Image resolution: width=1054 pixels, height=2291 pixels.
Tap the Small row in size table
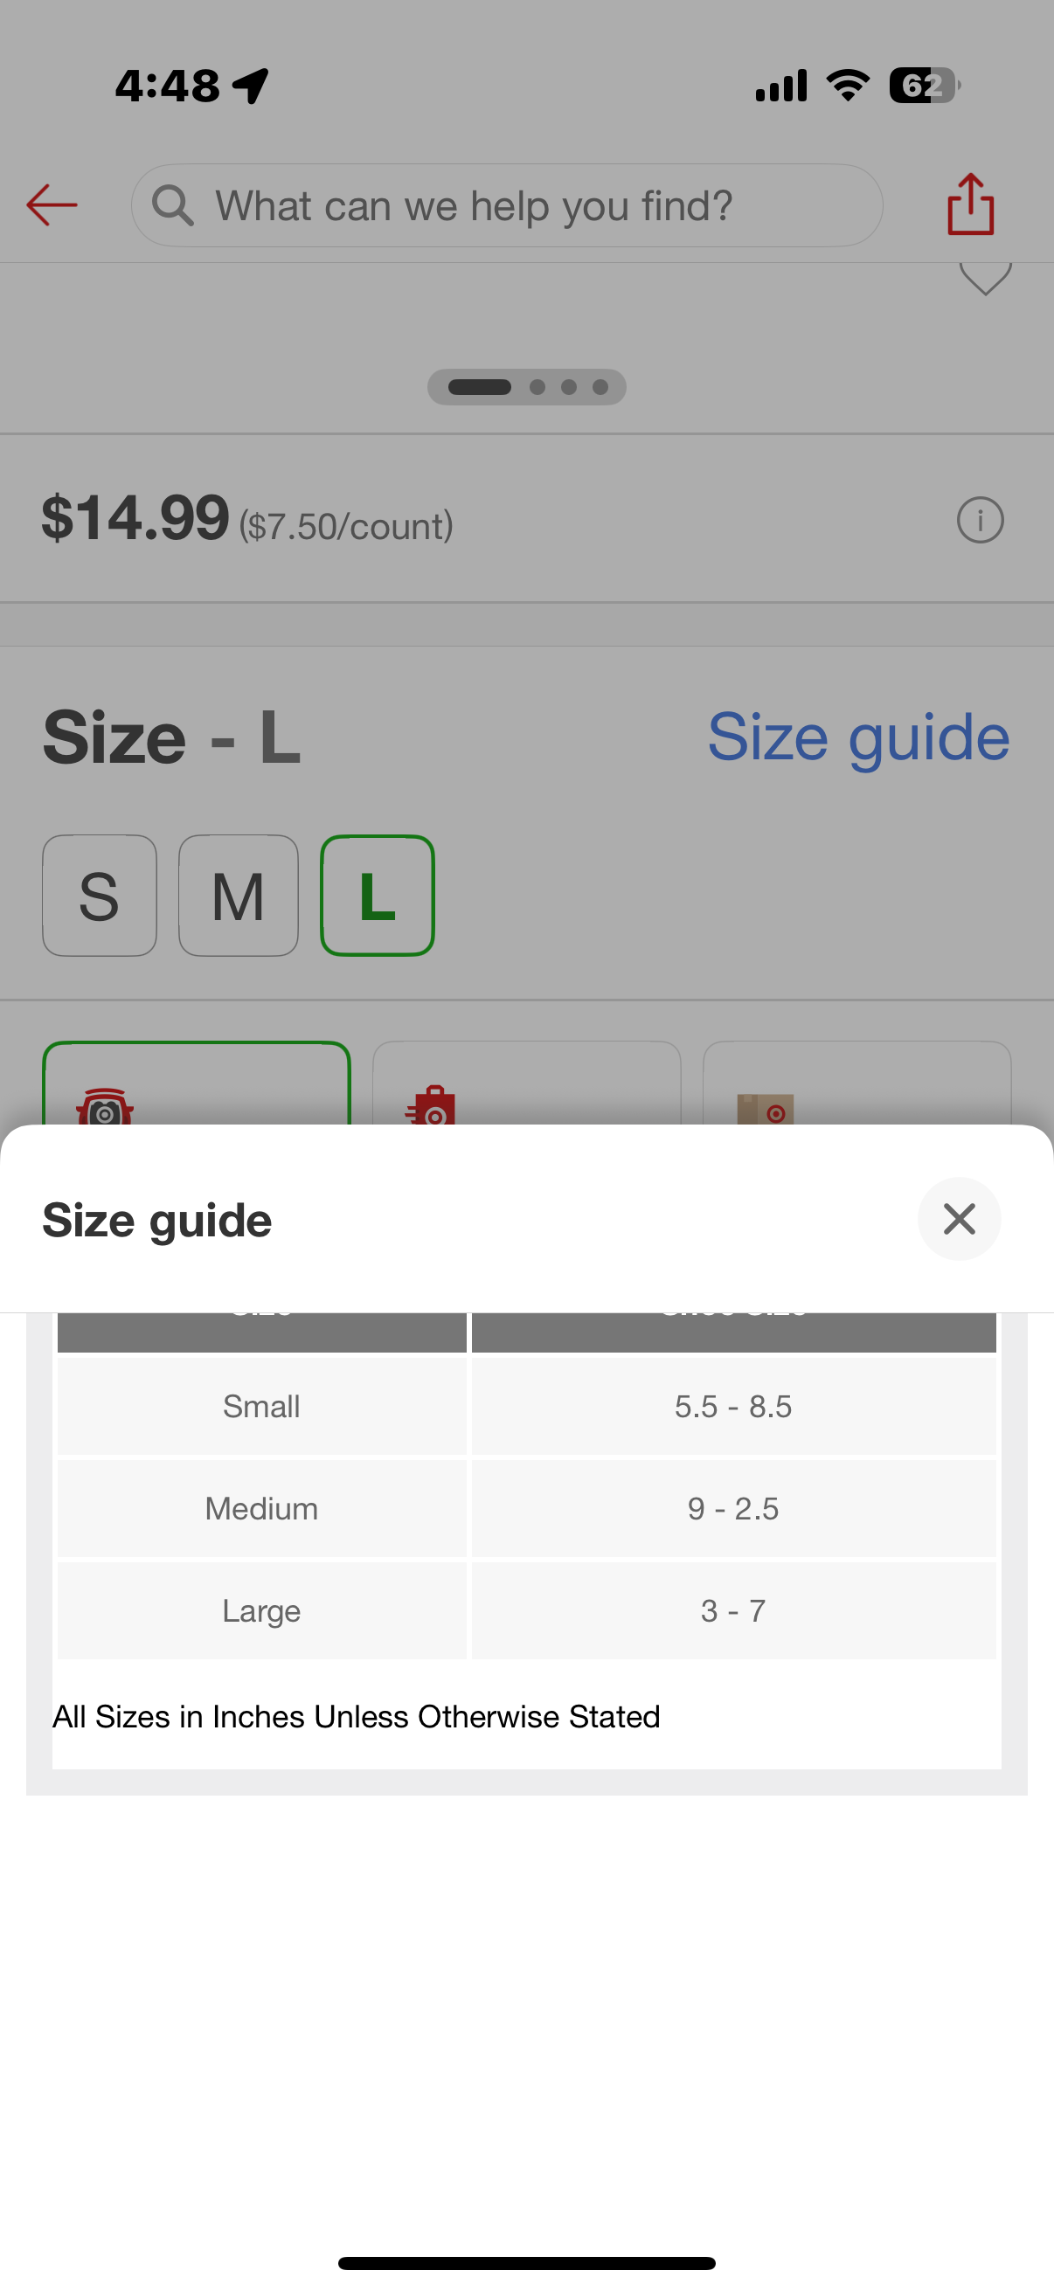point(526,1406)
